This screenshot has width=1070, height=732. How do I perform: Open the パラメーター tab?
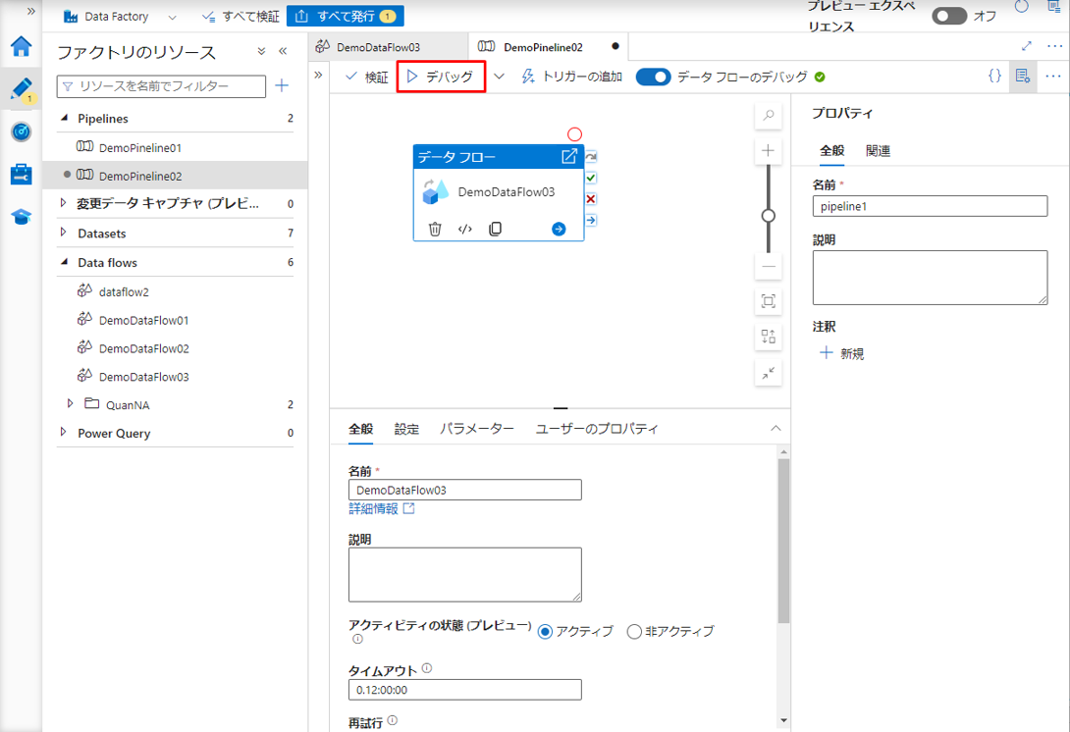pyautogui.click(x=477, y=429)
